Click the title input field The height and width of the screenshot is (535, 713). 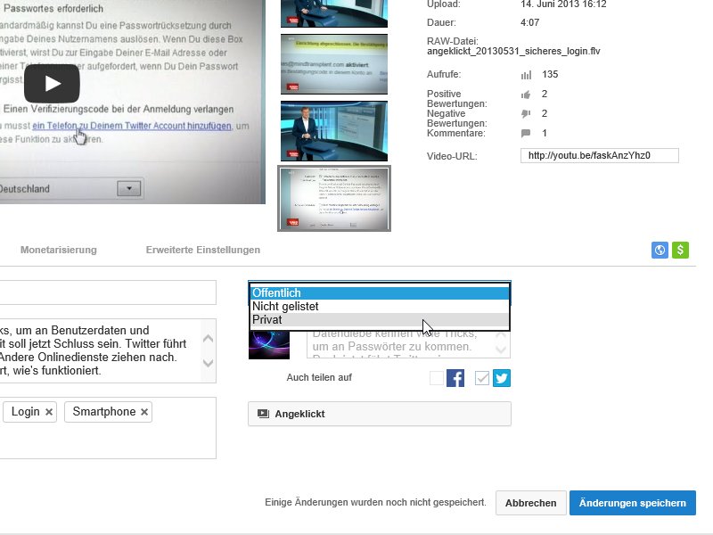click(x=108, y=292)
